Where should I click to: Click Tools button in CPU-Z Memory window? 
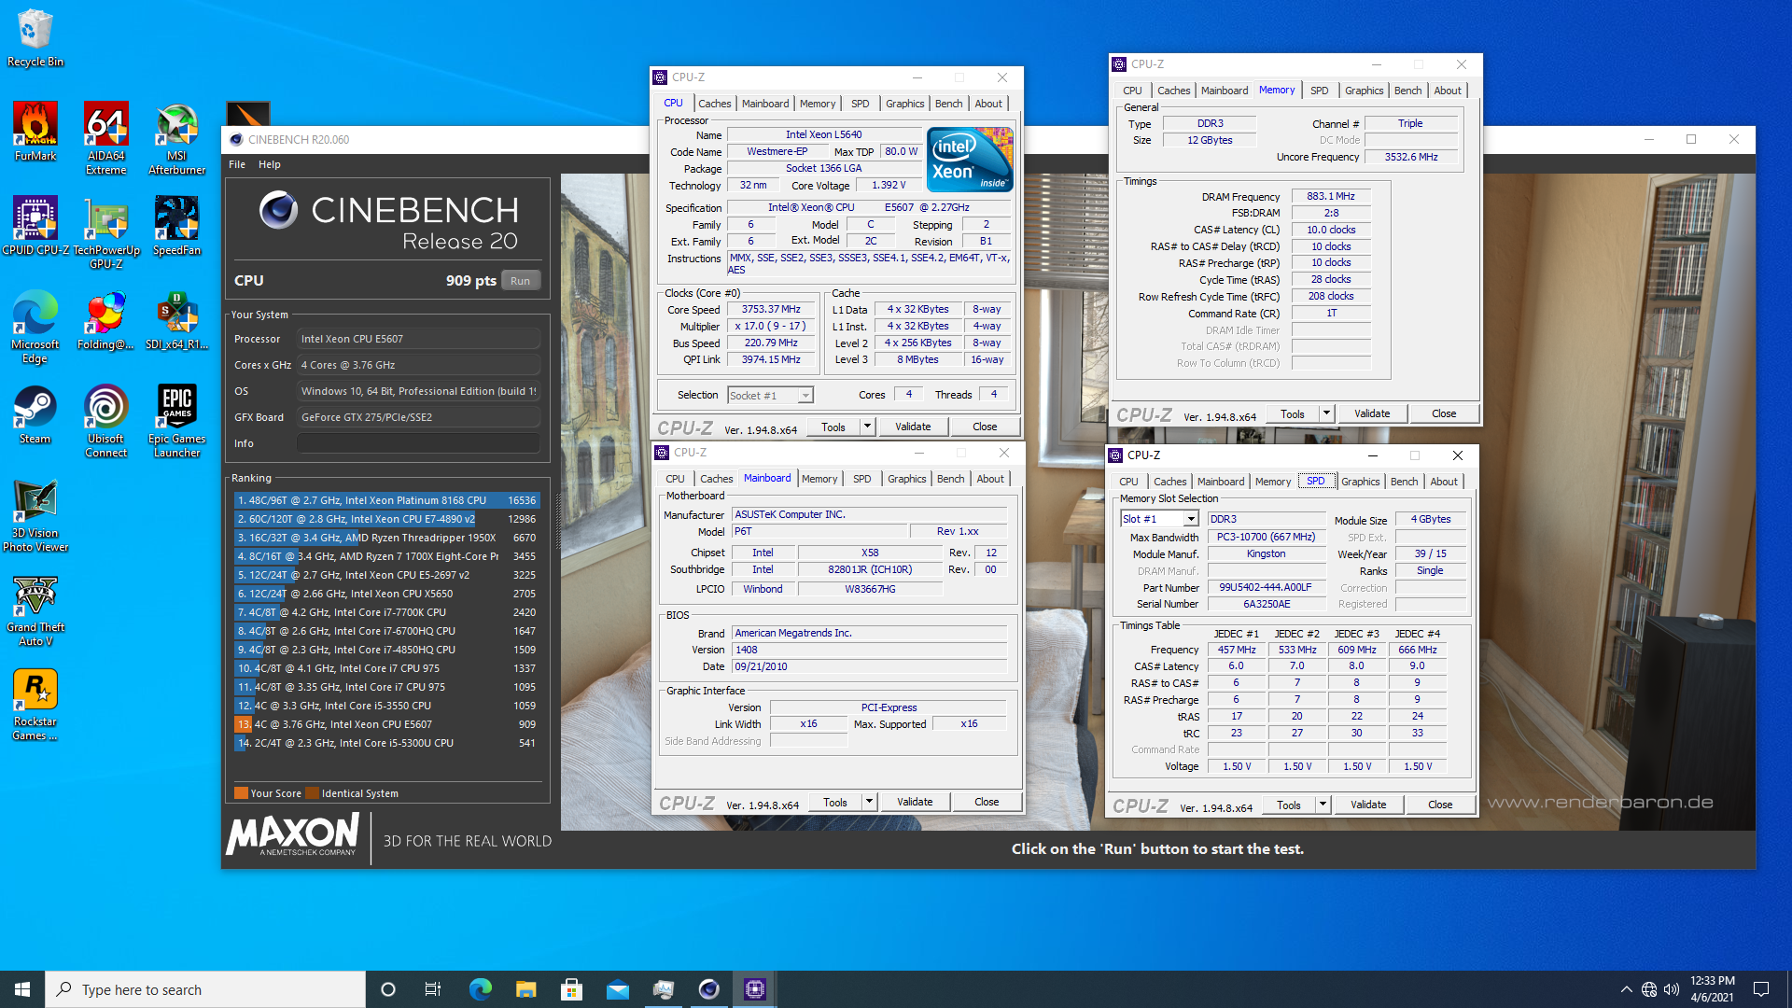1293,413
